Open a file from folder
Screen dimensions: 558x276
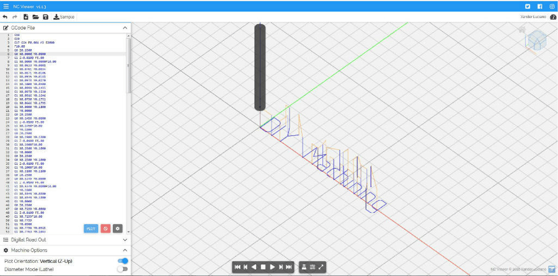[35, 17]
